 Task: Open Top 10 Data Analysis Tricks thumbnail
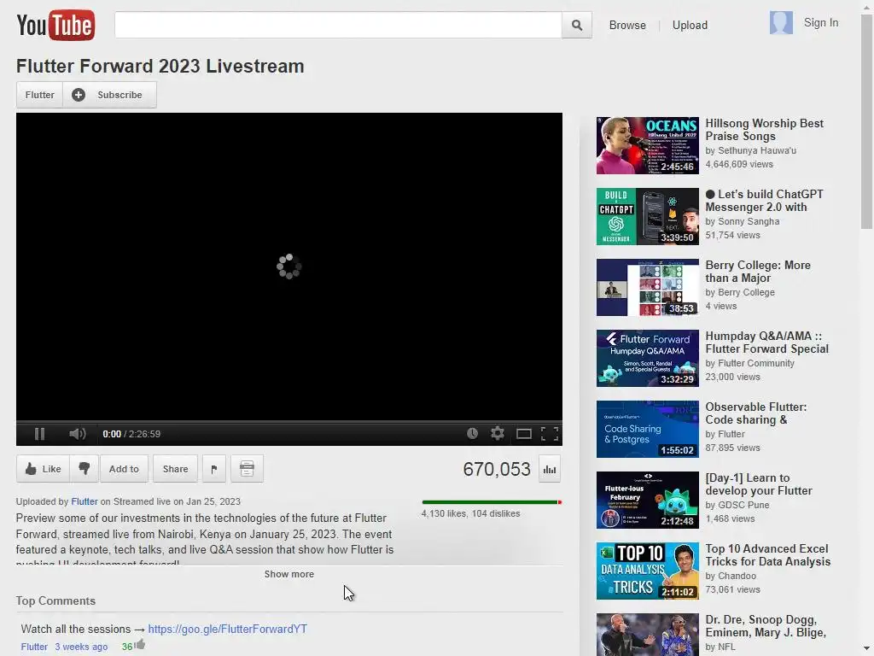coord(647,571)
